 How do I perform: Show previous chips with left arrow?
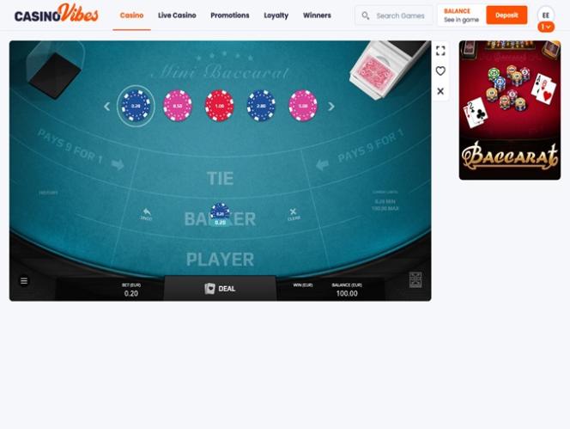106,107
